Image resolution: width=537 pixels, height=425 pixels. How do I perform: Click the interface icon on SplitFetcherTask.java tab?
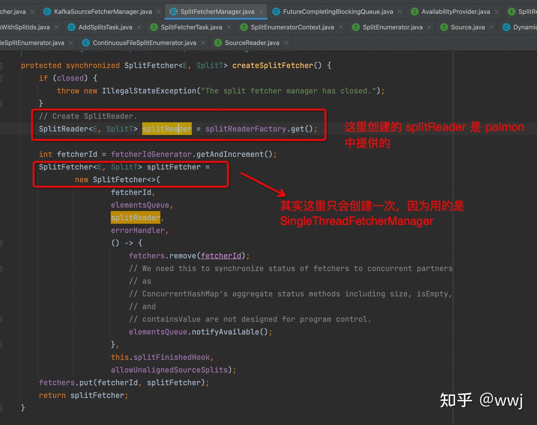(154, 27)
